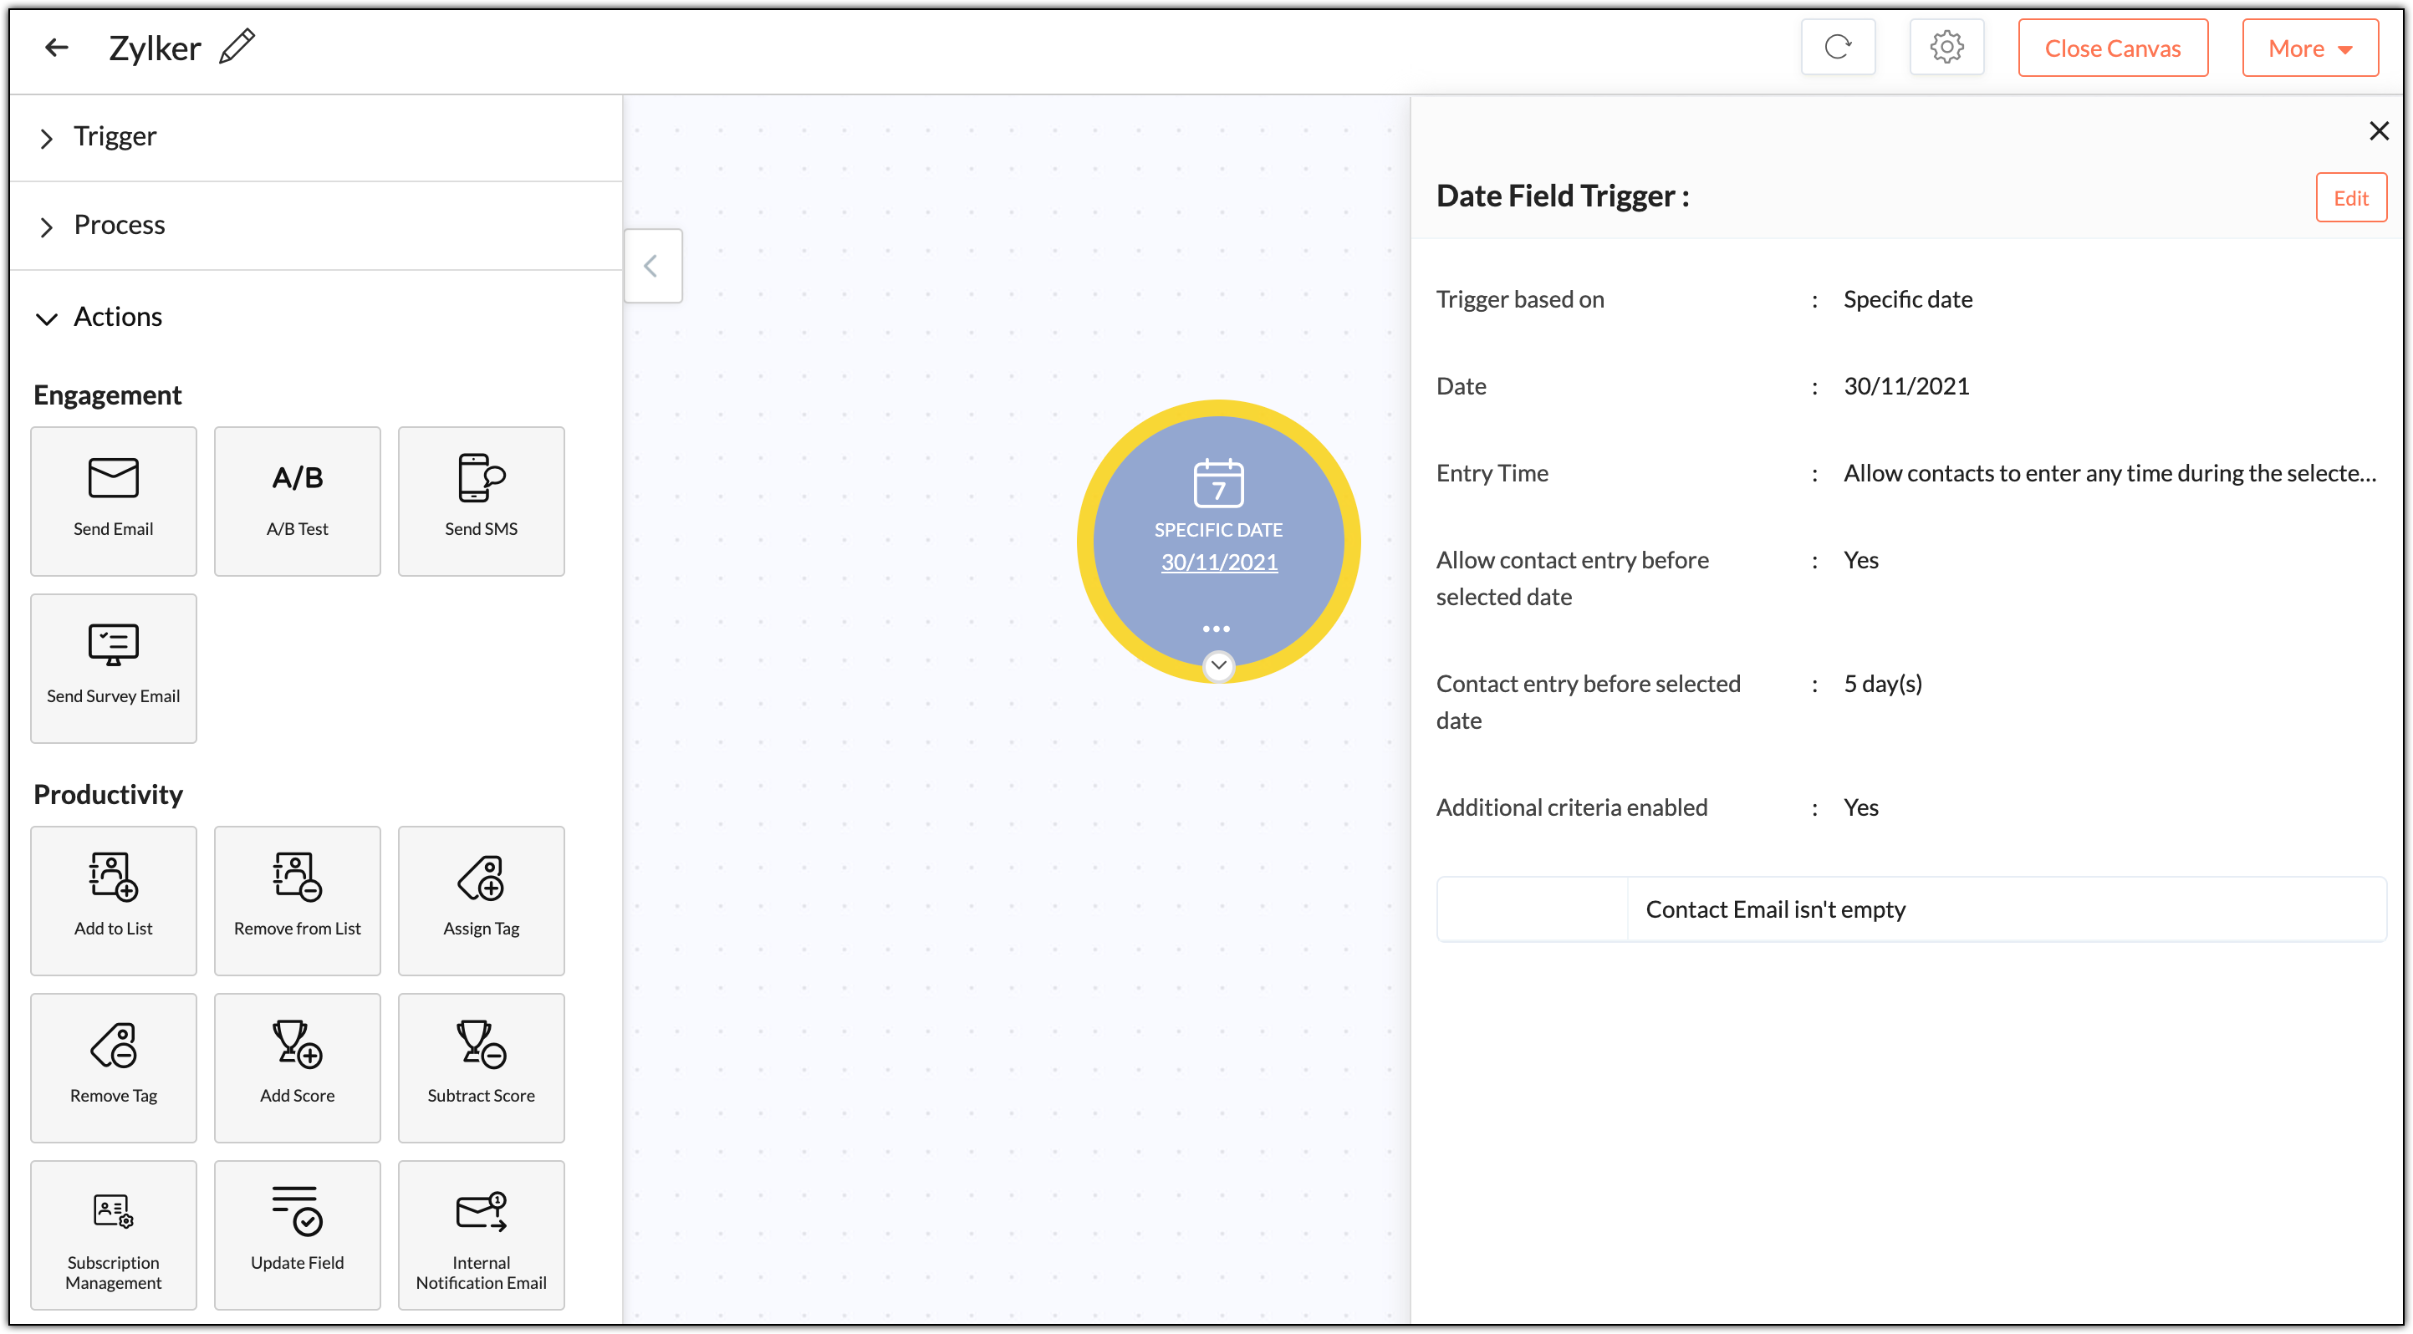Click the Add Score trophy icon
Screen dimensions: 2413x1334
click(x=297, y=1044)
